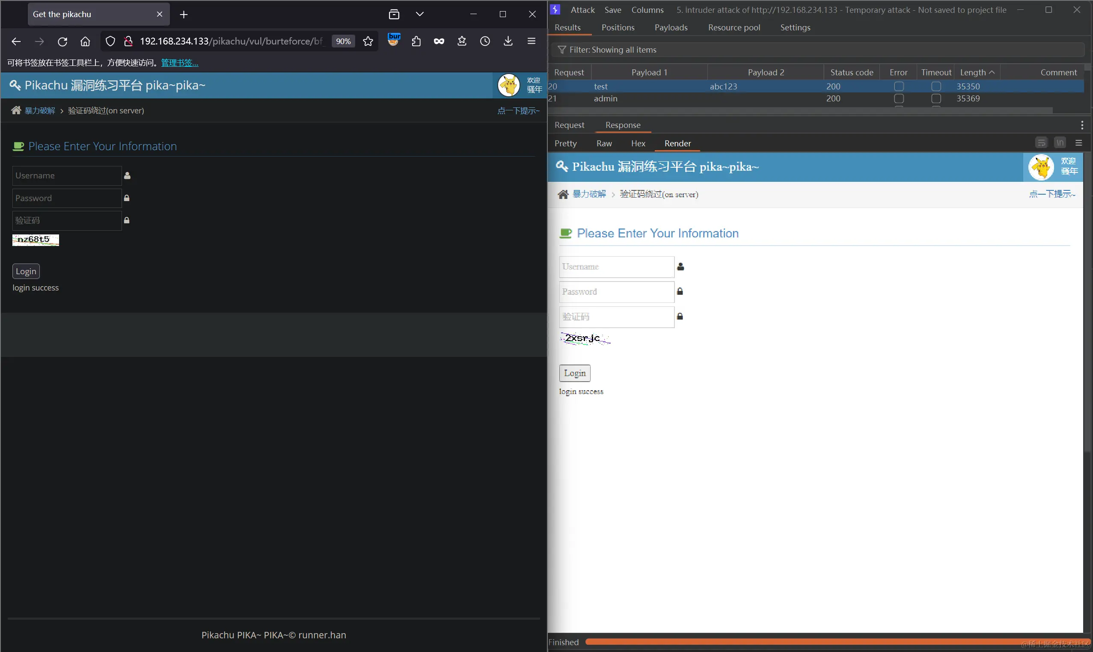Bookmark this page with the star icon
The height and width of the screenshot is (652, 1093).
368,41
